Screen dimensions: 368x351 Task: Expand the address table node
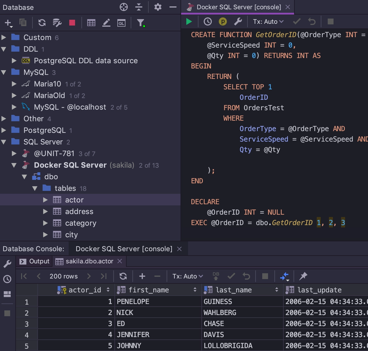click(x=45, y=211)
